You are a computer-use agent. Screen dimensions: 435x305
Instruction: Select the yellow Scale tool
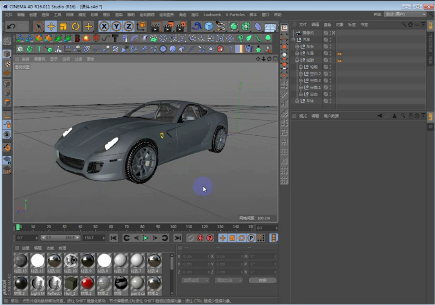coord(63,27)
